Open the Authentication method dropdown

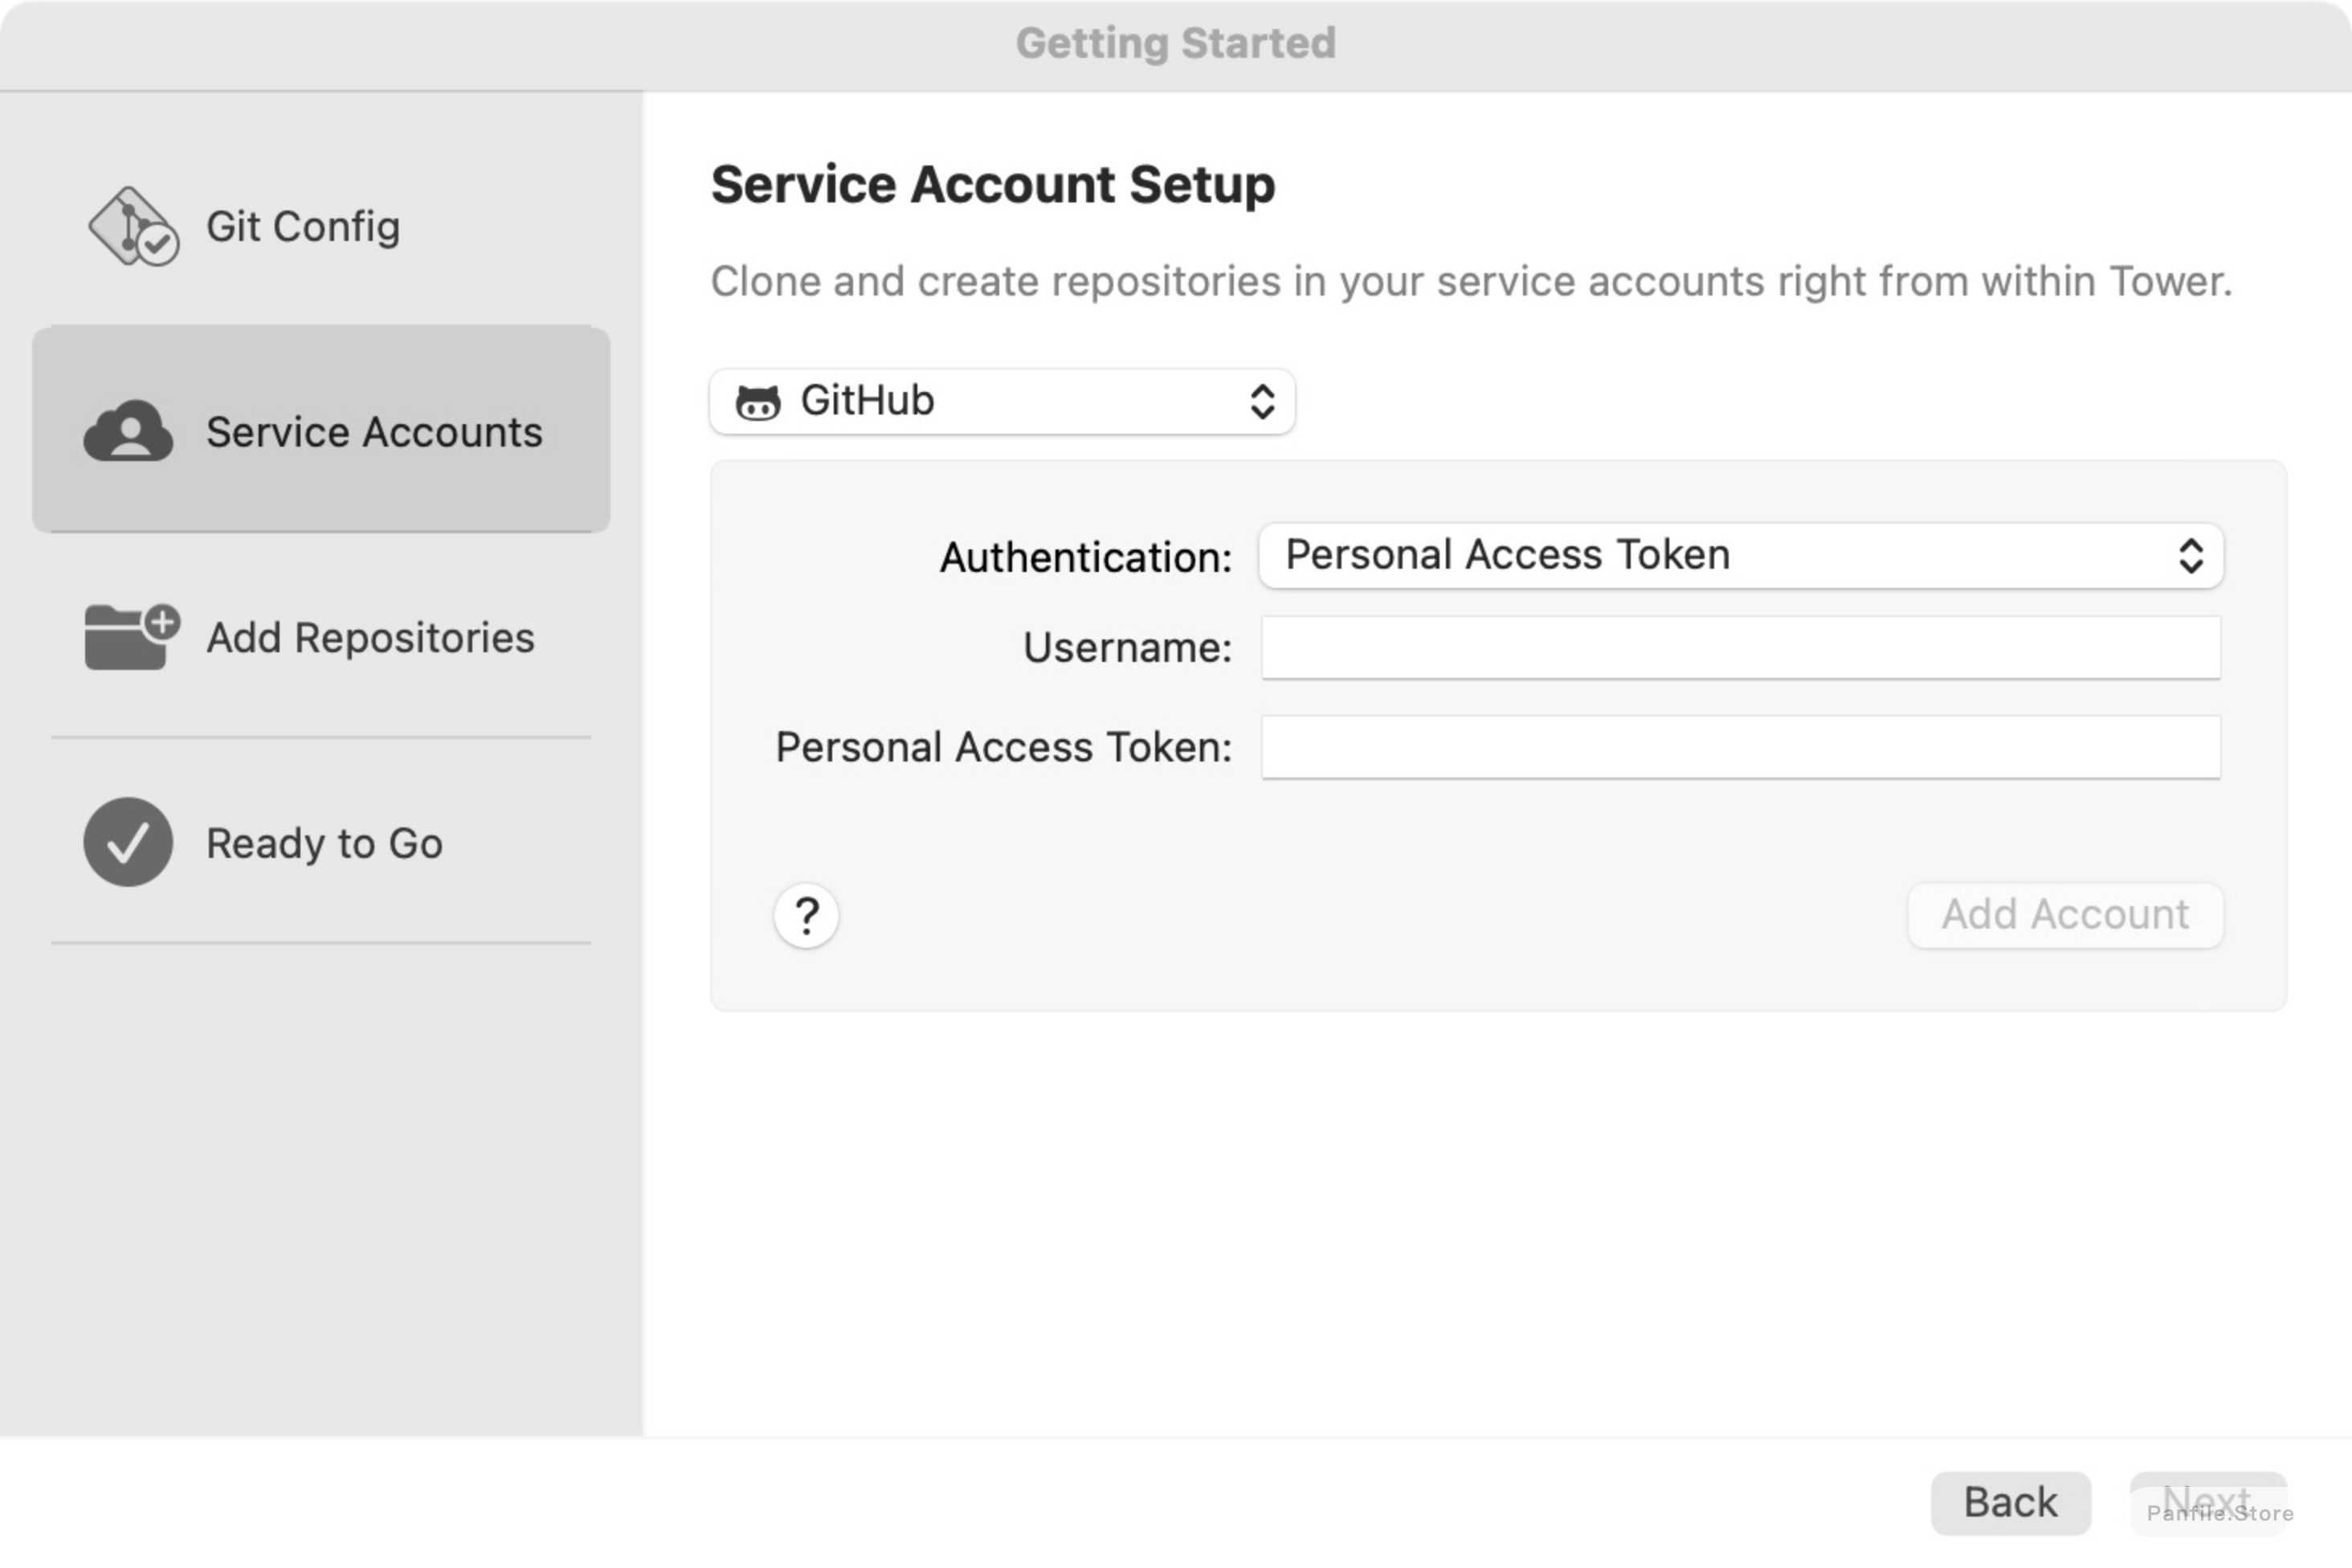coord(1741,555)
